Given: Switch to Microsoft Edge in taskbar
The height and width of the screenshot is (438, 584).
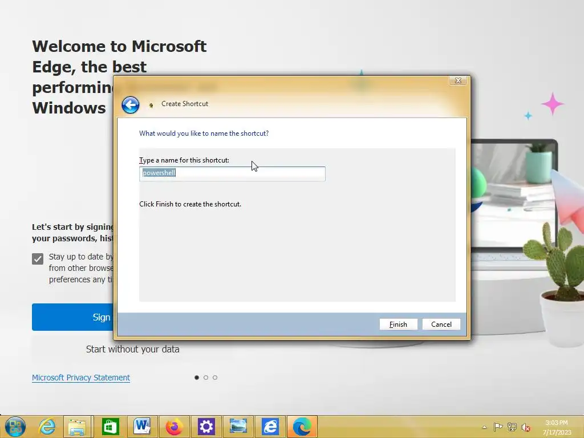Looking at the screenshot, I should click(302, 427).
